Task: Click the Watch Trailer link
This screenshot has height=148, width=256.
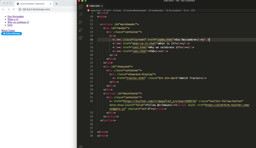Action: pos(8,31)
